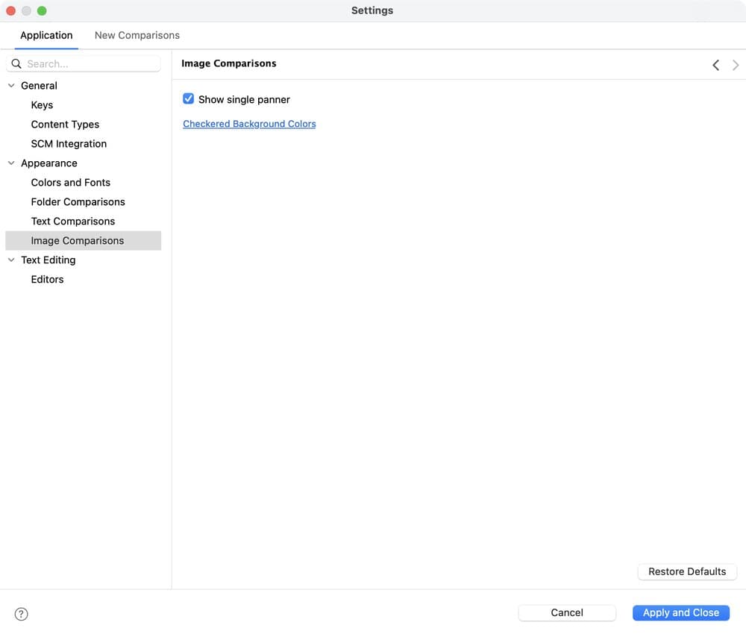Collapse the General section
The width and height of the screenshot is (746, 637).
point(11,86)
